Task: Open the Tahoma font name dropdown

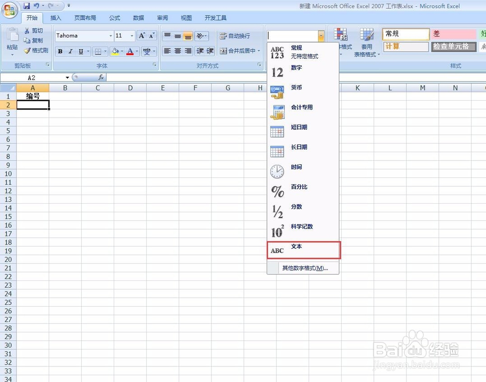Action: click(110, 35)
